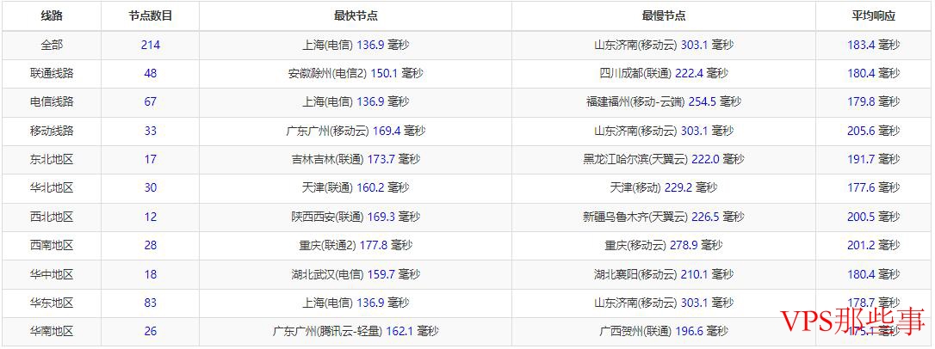Click average response 177.6 毫秒 for 华北地区
Screen dimensions: 935x349
point(874,187)
